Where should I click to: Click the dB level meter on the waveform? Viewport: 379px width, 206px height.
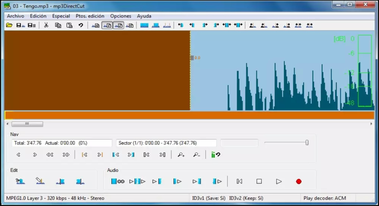pos(365,71)
